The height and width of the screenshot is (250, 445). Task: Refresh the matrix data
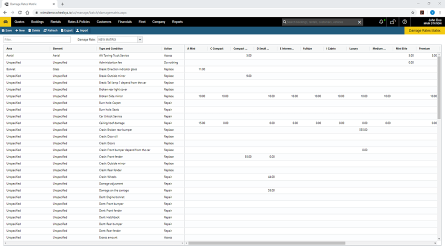[x=50, y=30]
